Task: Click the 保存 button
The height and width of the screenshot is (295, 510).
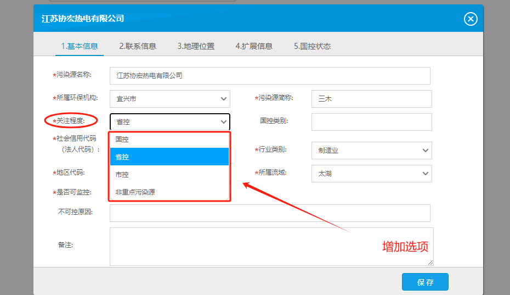Action: point(425,282)
